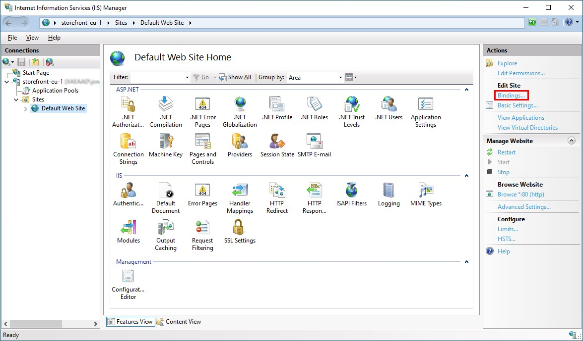Open the View menu
The width and height of the screenshot is (583, 341).
coord(32,38)
